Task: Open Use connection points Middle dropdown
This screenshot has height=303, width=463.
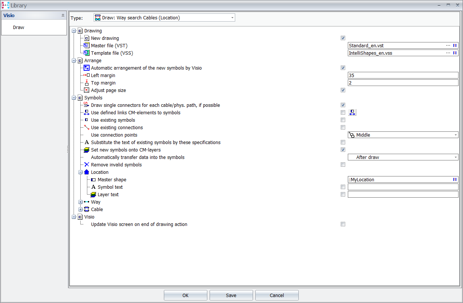Action: [403, 135]
